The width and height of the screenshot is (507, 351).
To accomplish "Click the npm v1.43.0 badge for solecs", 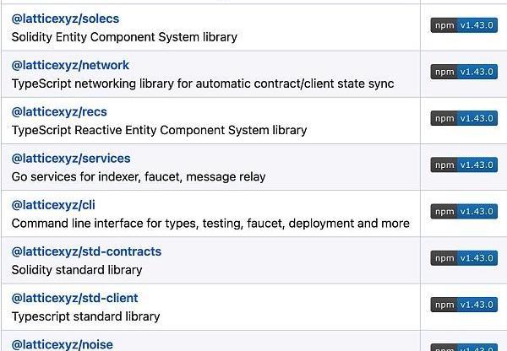I will point(464,26).
